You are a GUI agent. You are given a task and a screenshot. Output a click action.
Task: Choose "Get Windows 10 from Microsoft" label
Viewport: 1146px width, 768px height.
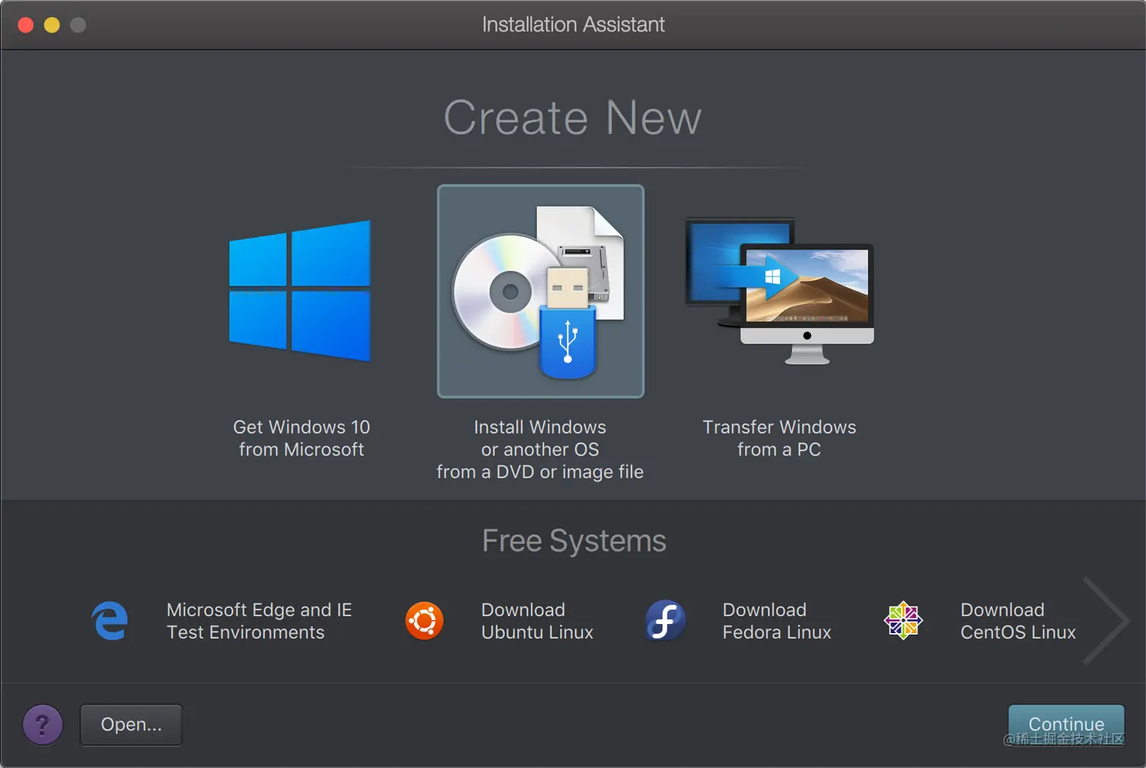(x=302, y=438)
